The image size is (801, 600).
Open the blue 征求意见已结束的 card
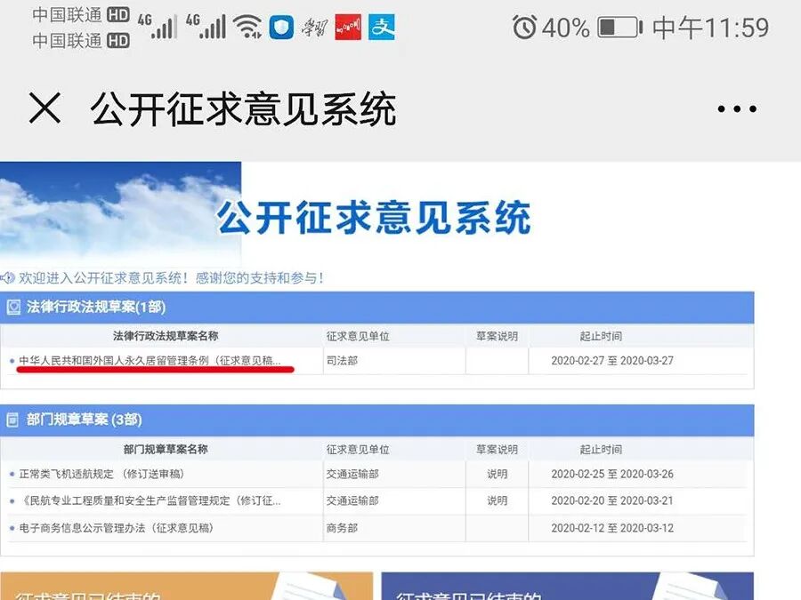tap(568, 586)
